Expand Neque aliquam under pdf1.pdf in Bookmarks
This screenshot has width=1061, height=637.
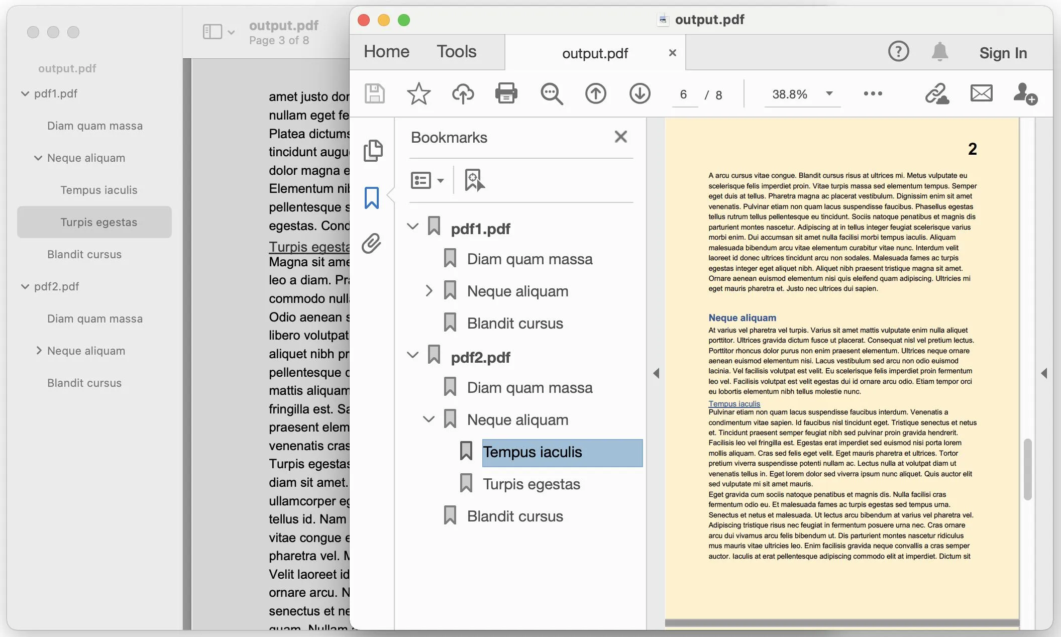point(429,291)
